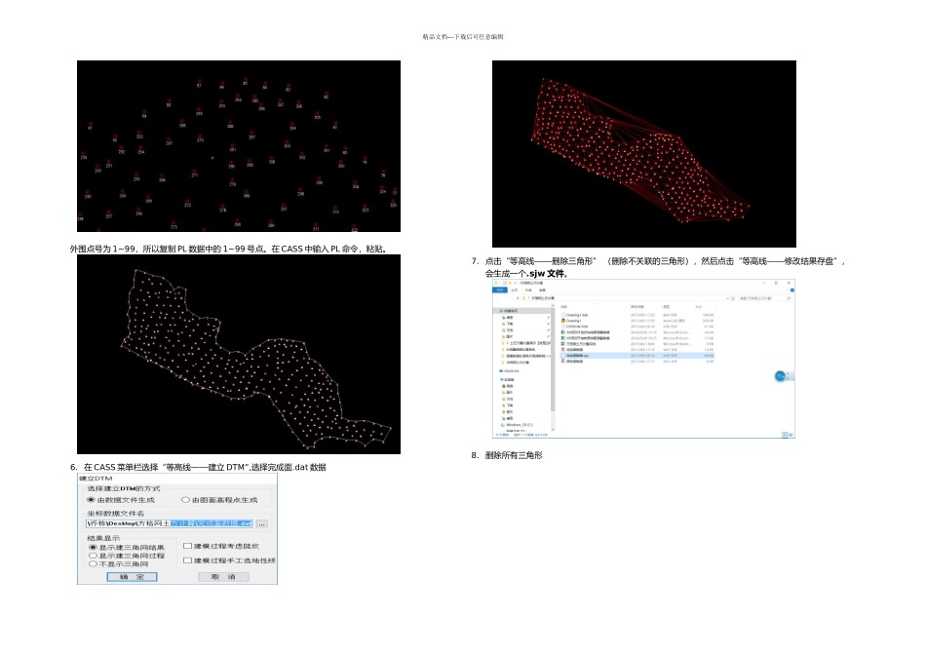Select 不显示三角网 radio option

point(93,563)
